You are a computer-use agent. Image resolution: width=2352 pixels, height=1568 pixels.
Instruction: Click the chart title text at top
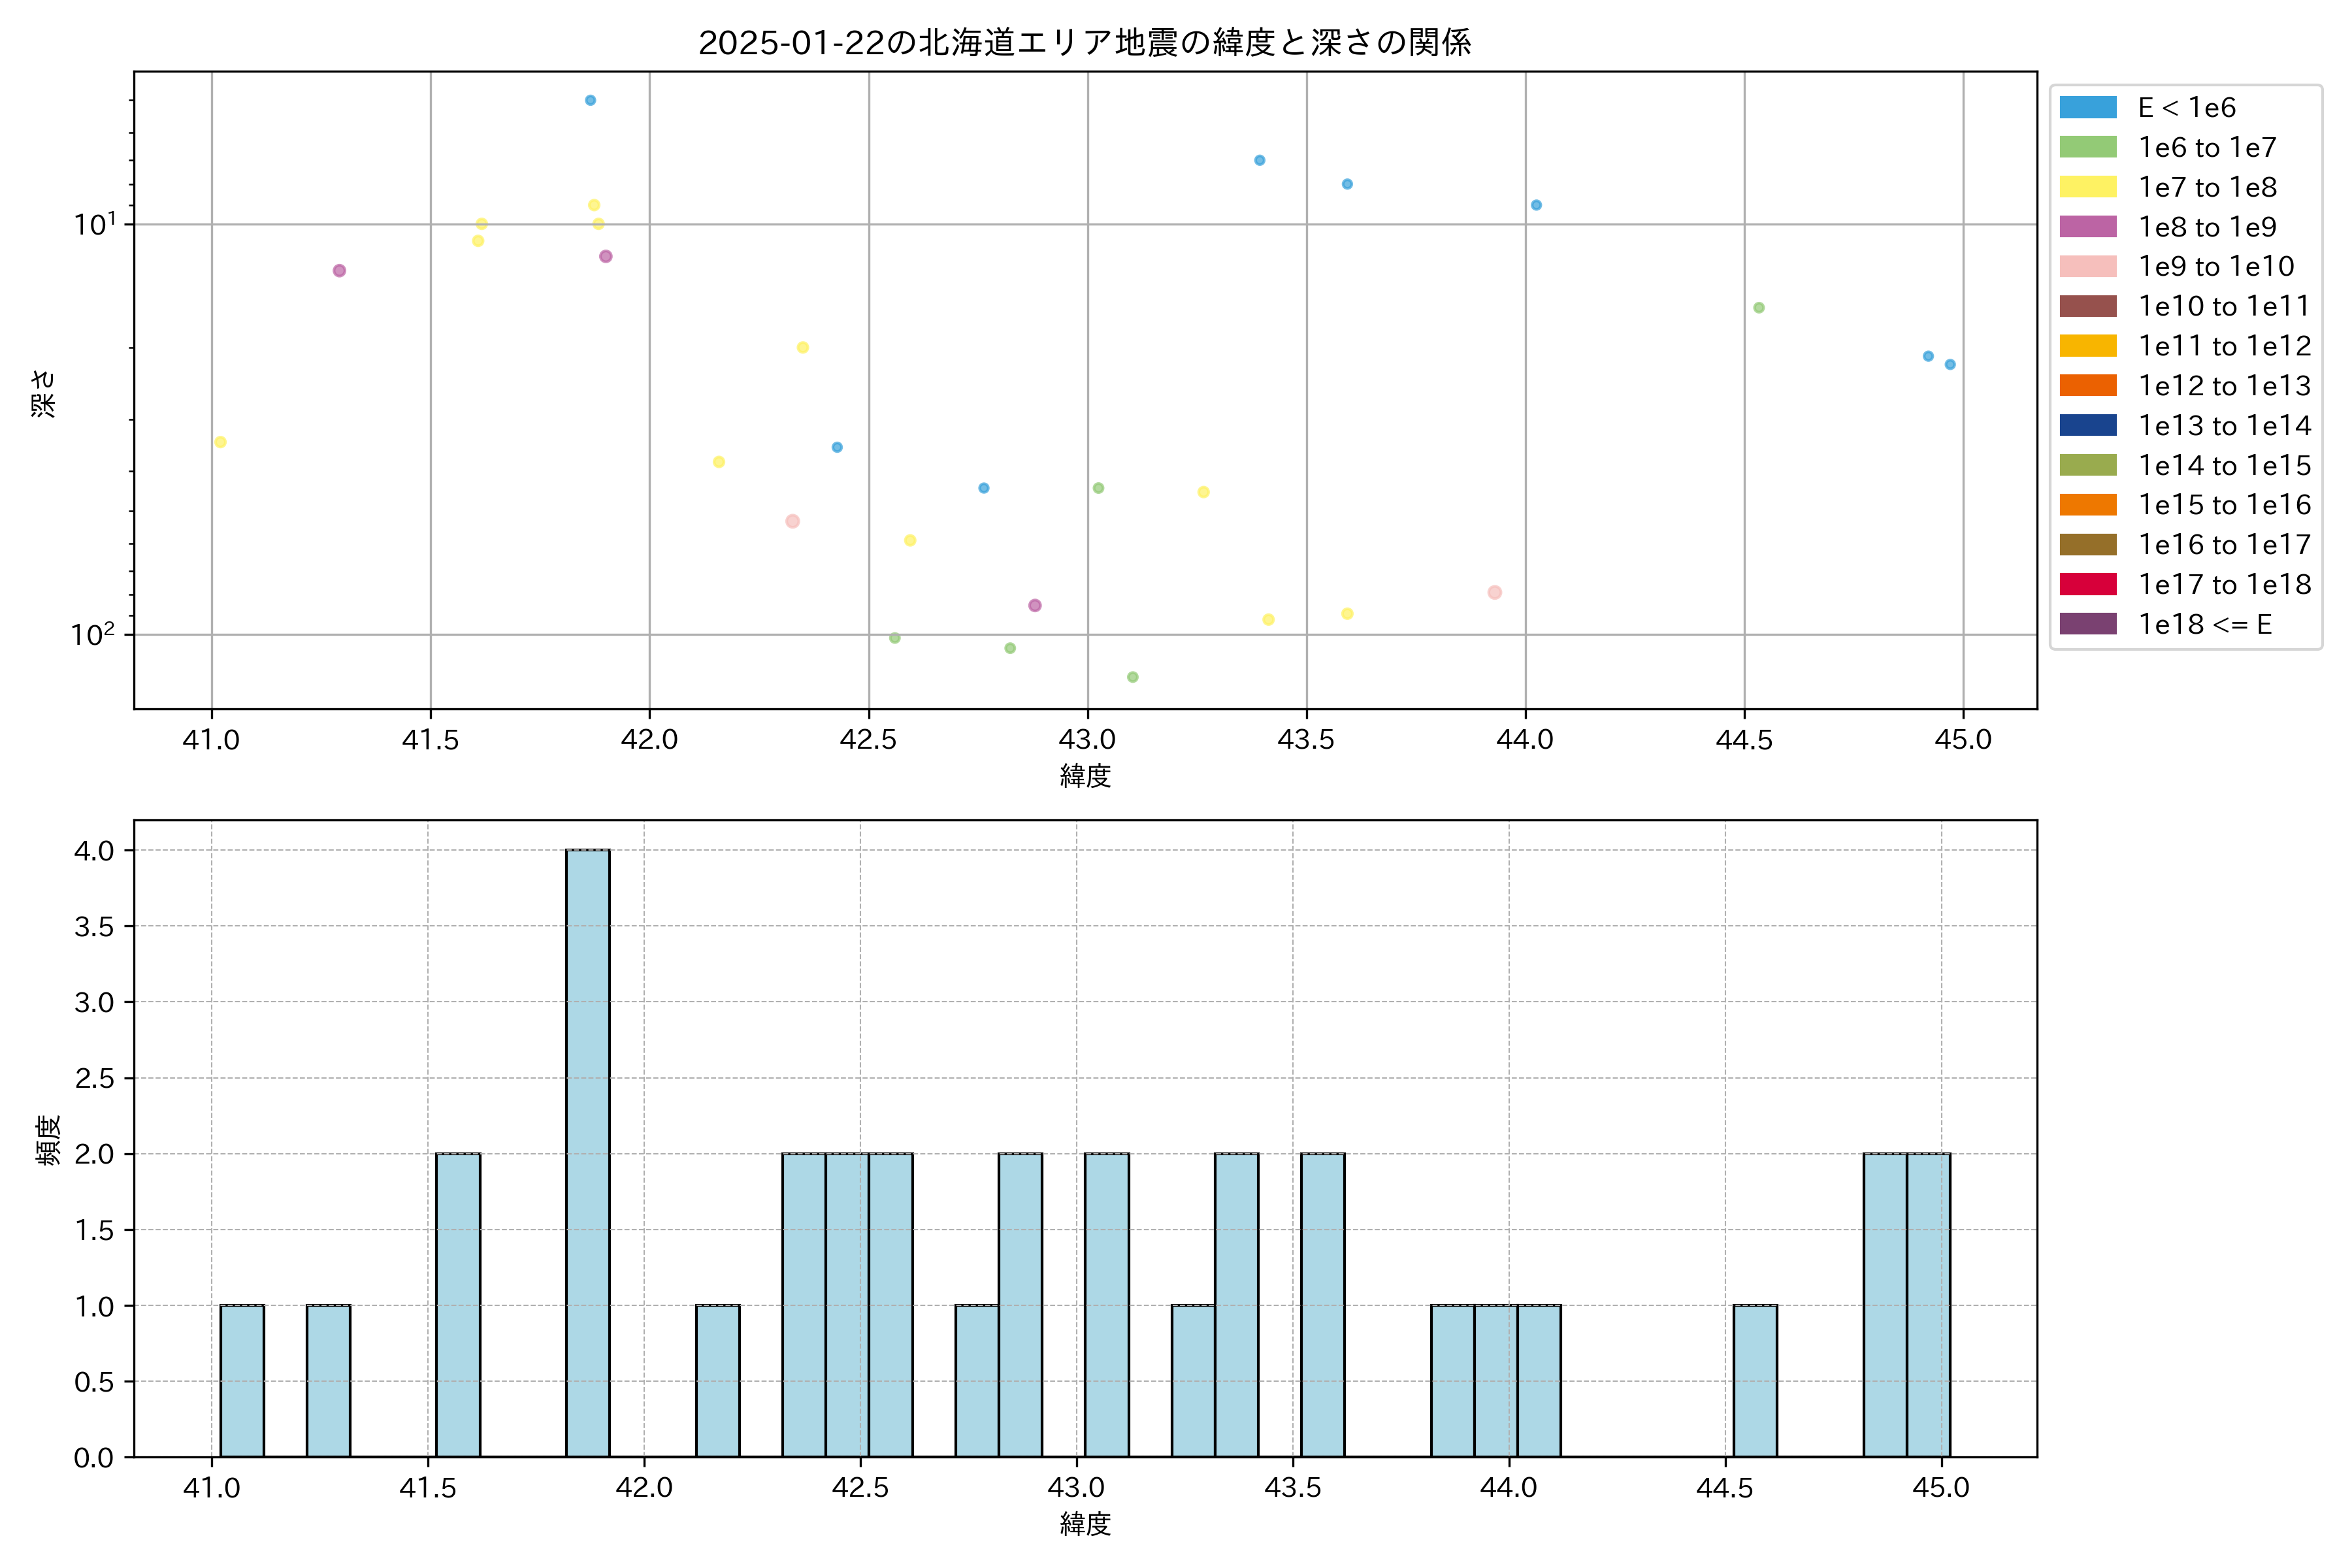pos(1084,43)
